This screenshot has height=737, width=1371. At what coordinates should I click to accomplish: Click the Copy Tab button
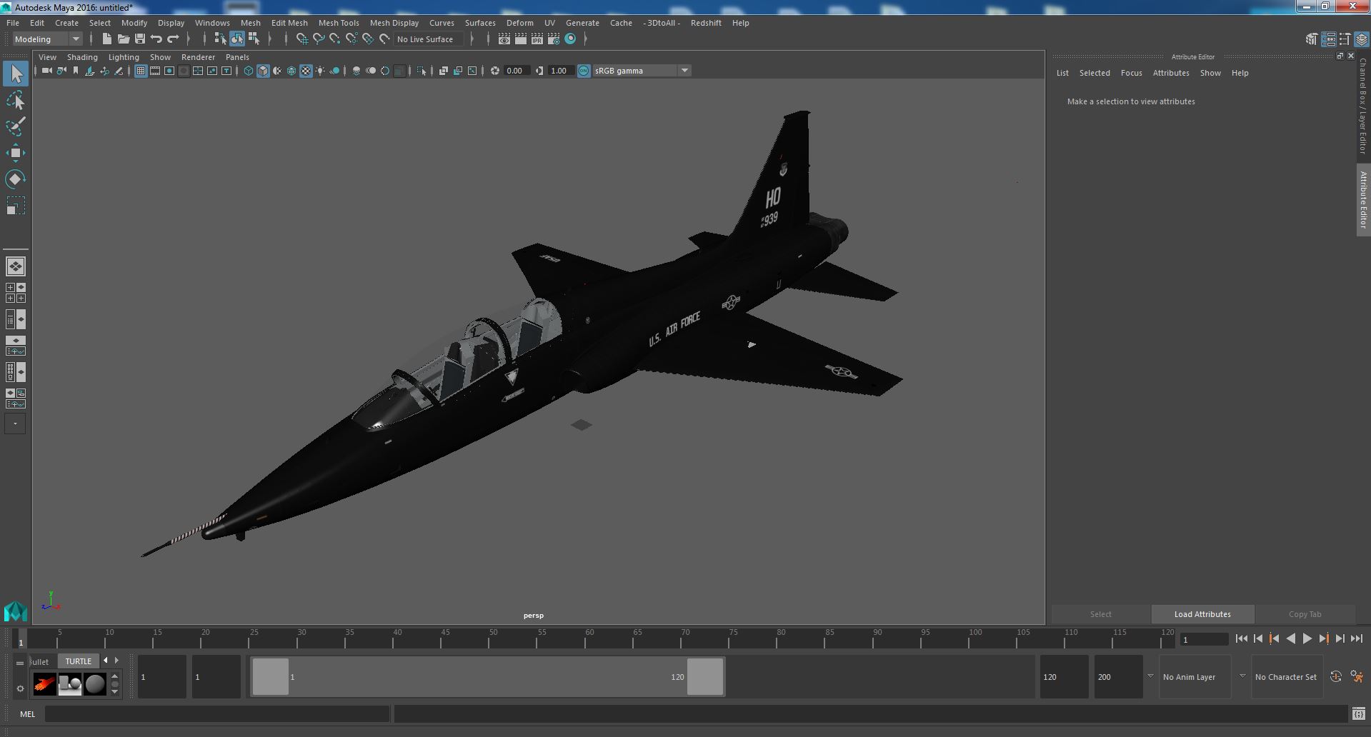(1305, 614)
